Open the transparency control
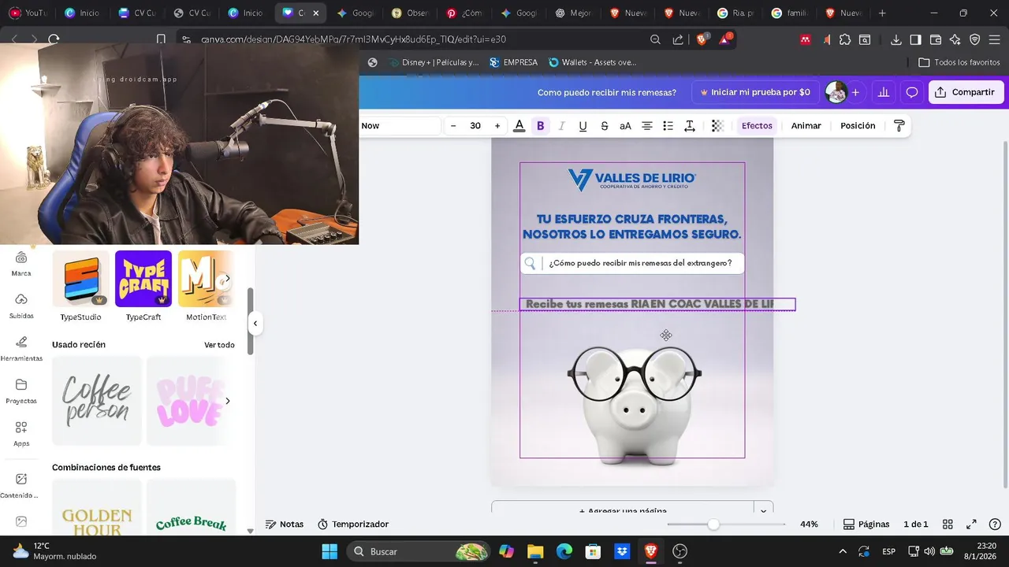The image size is (1009, 567). (x=717, y=126)
